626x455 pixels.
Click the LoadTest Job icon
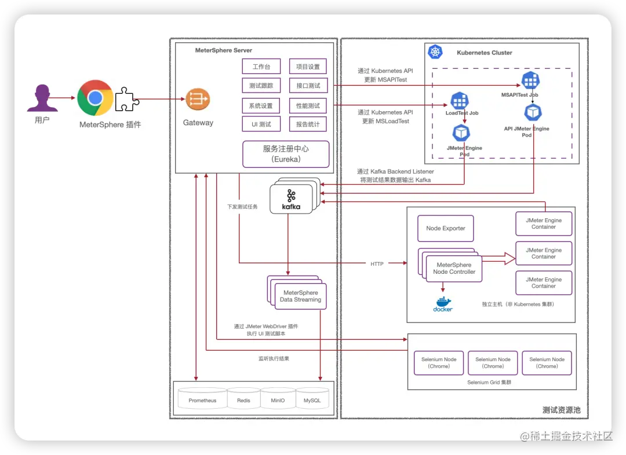coord(460,101)
